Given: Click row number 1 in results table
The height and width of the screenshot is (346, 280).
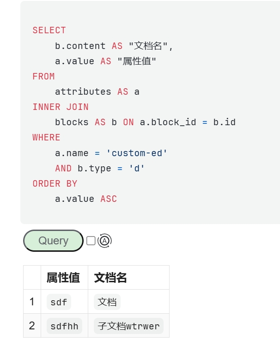Looking at the screenshot, I should (32, 302).
